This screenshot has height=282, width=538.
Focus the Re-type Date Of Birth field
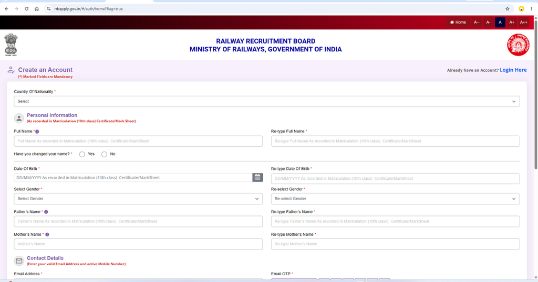[395, 178]
